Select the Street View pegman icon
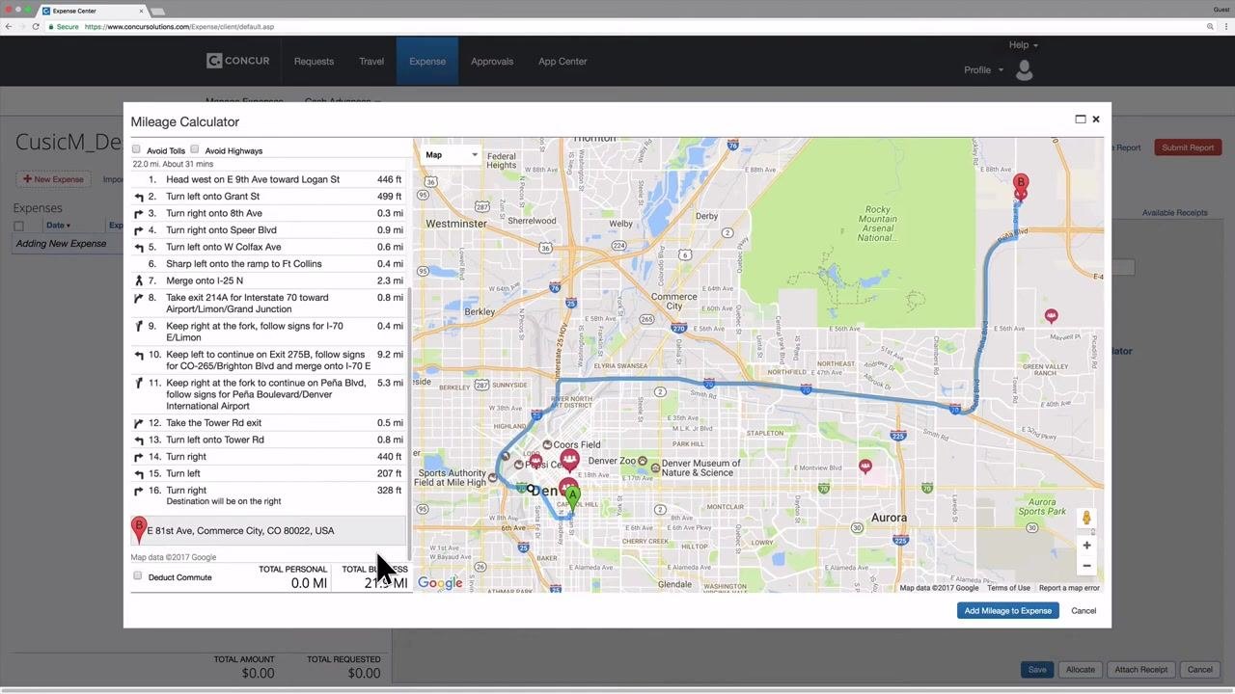1235x694 pixels. tap(1086, 518)
